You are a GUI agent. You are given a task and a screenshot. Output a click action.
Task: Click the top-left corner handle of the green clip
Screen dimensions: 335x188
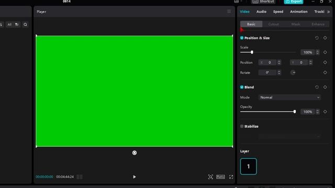[36, 36]
